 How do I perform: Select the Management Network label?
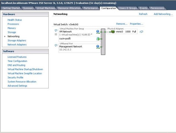(71, 47)
